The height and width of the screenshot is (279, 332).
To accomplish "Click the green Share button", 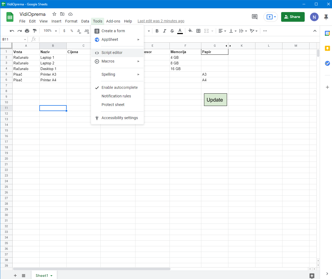I will pyautogui.click(x=293, y=17).
